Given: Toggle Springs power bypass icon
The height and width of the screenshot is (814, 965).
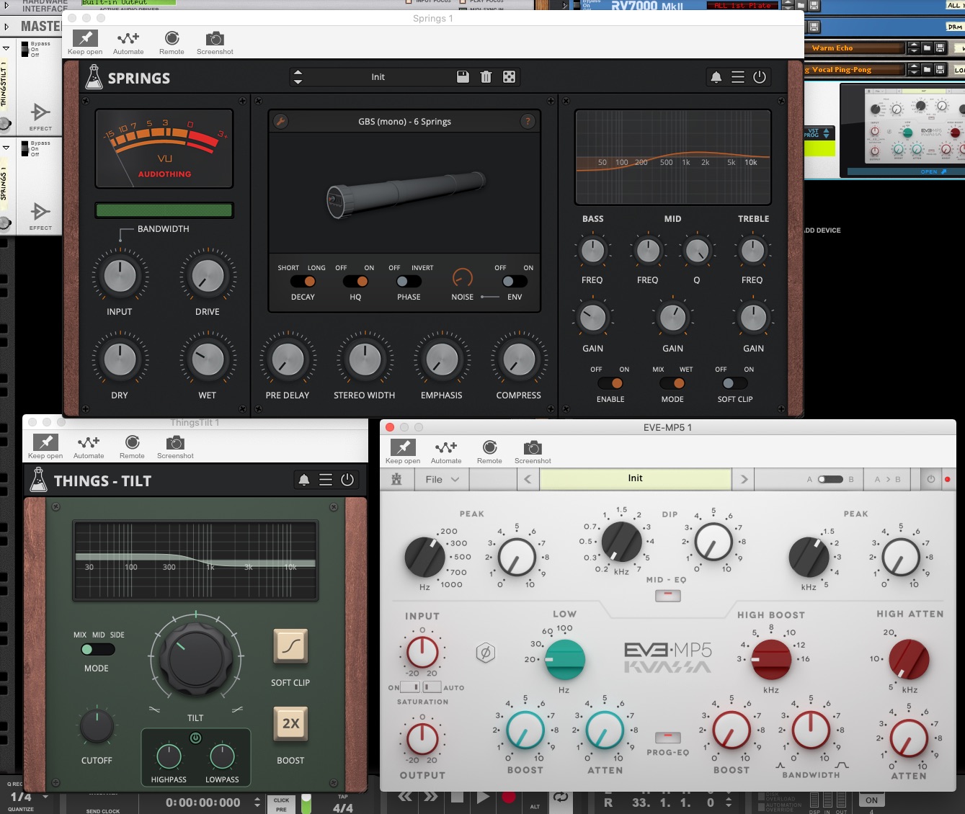Looking at the screenshot, I should click(x=760, y=77).
